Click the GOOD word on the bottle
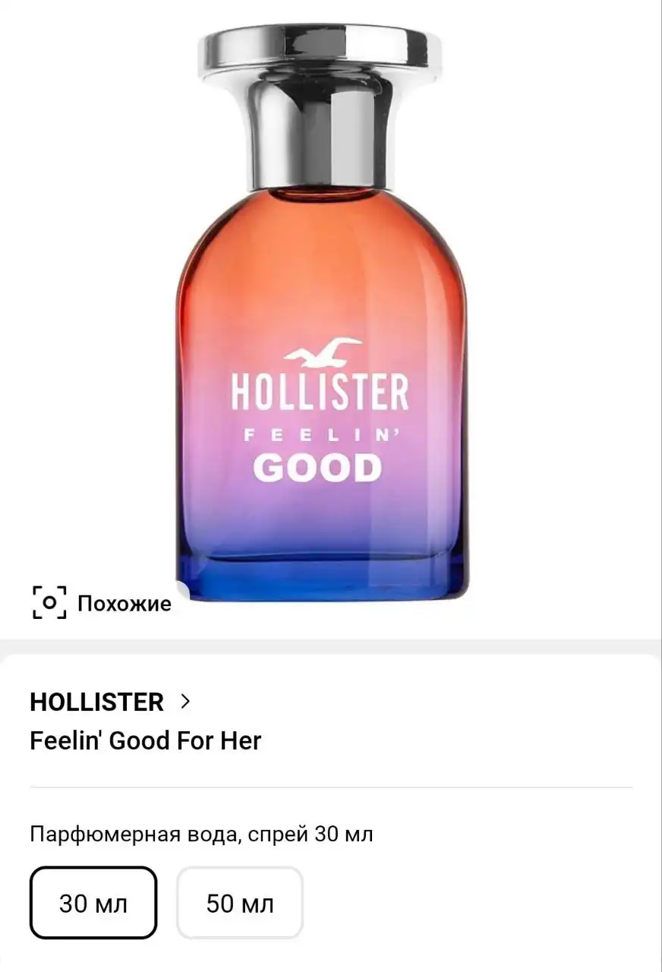This screenshot has width=662, height=972. point(317,469)
